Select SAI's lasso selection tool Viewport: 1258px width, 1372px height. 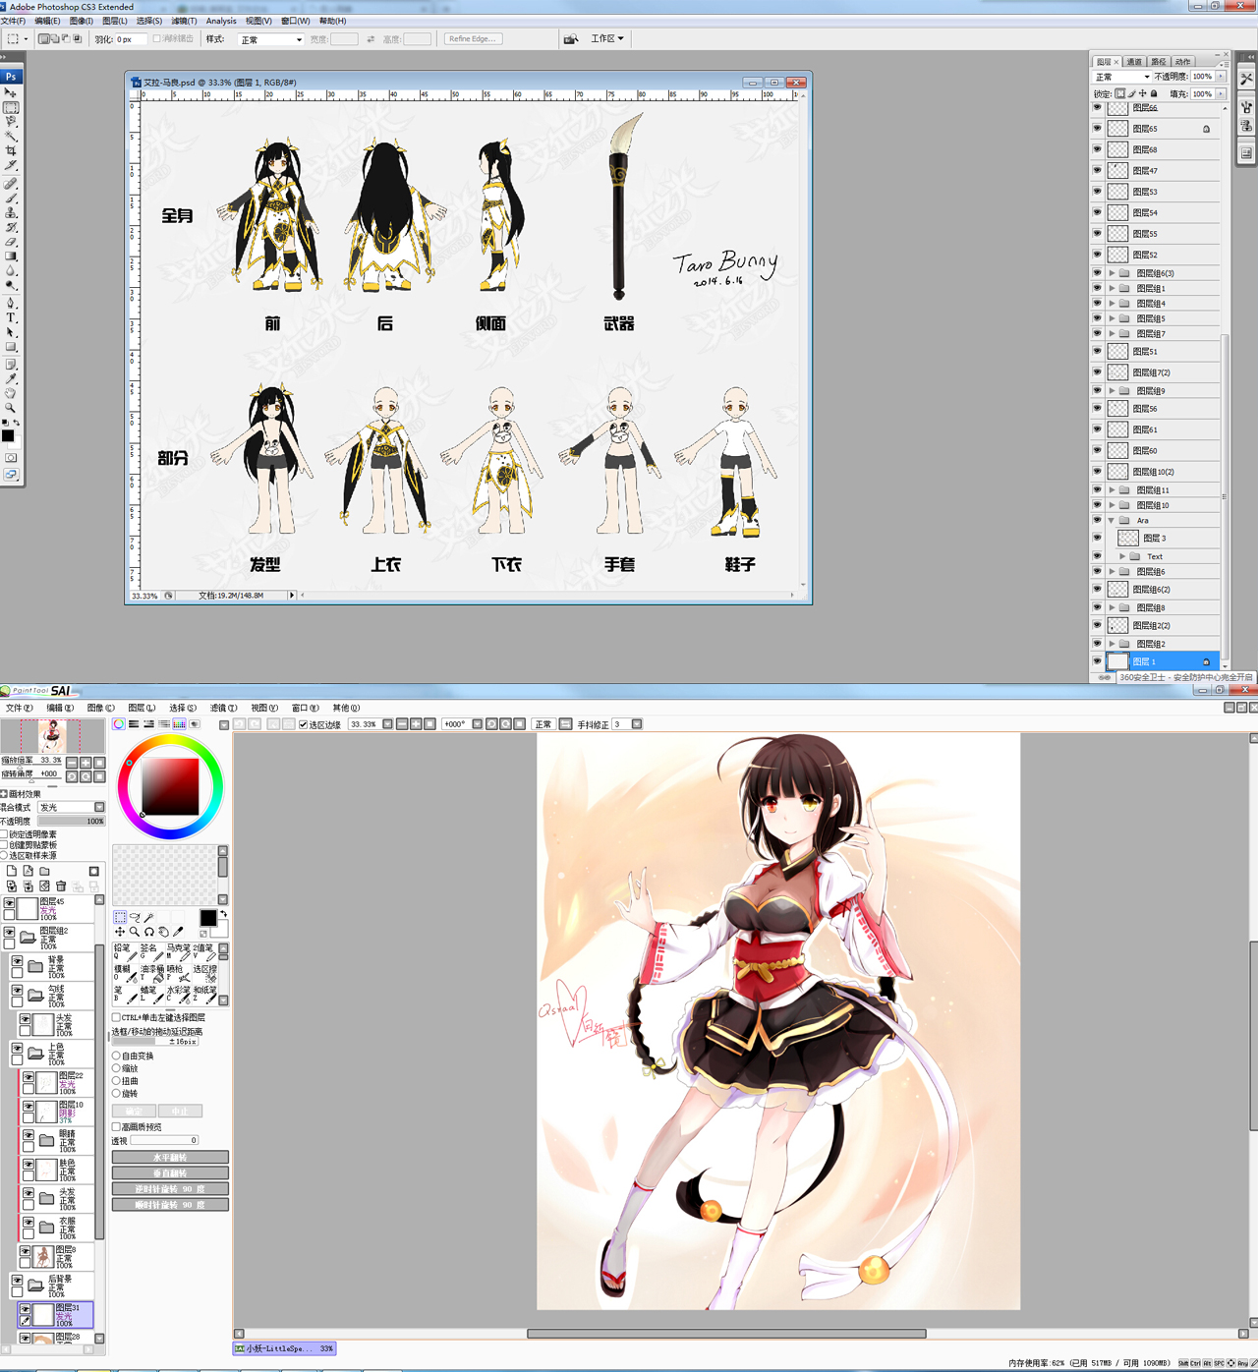click(x=135, y=917)
